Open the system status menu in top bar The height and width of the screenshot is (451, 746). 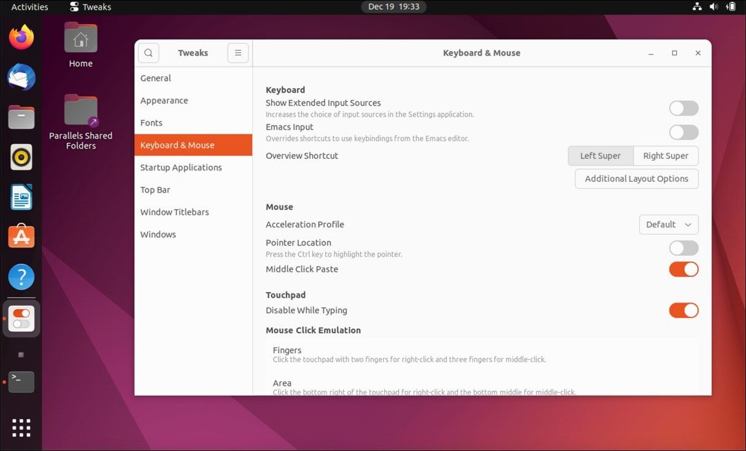[x=713, y=7]
